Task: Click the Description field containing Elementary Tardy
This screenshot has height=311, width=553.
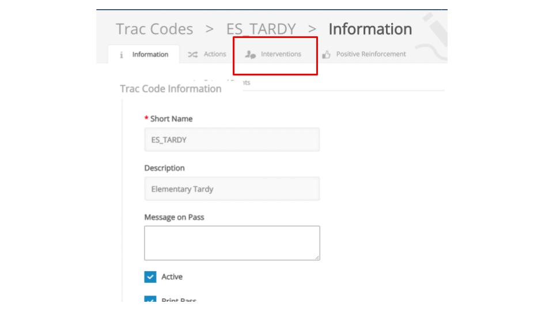Action: [x=232, y=189]
